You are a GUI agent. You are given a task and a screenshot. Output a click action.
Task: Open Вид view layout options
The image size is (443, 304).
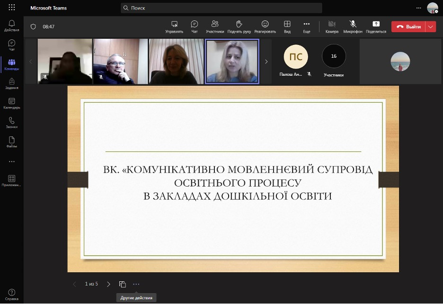coord(287,27)
